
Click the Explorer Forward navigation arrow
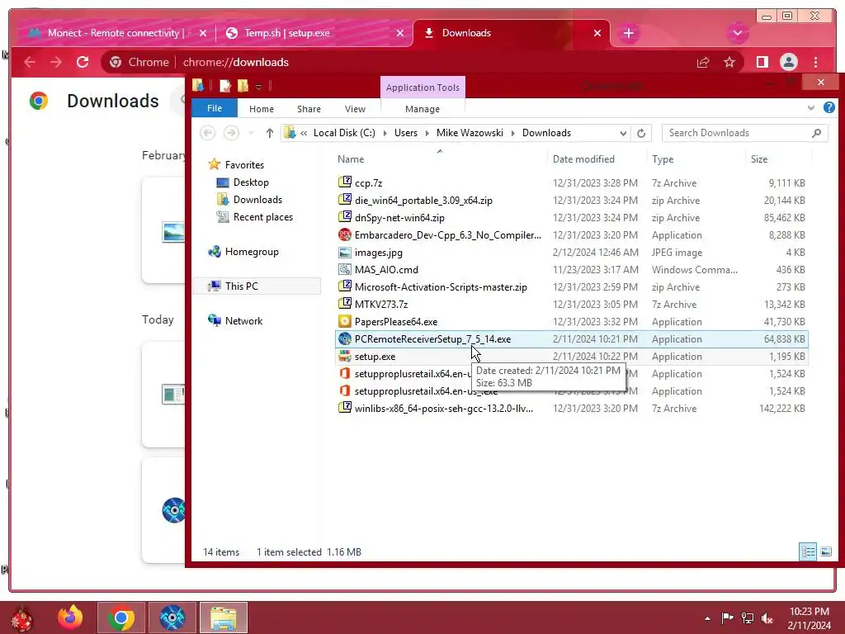pyautogui.click(x=231, y=133)
